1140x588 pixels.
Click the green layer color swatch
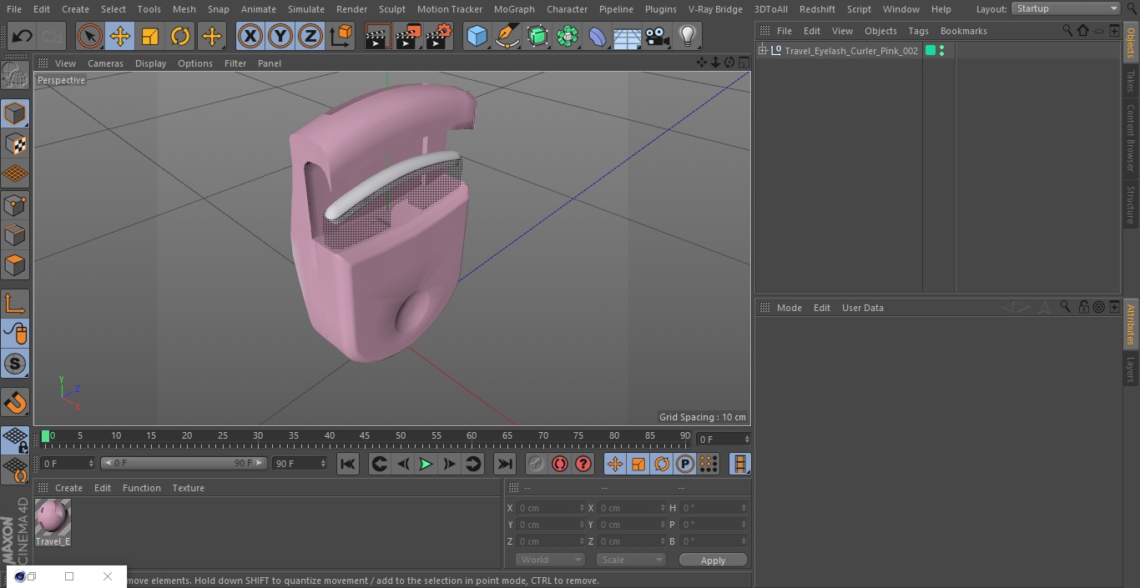[931, 51]
